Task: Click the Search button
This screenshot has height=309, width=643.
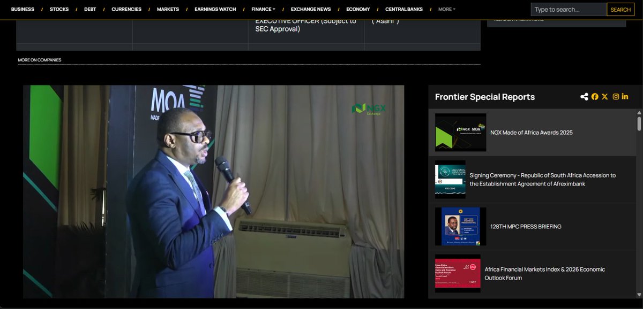Action: 620,10
